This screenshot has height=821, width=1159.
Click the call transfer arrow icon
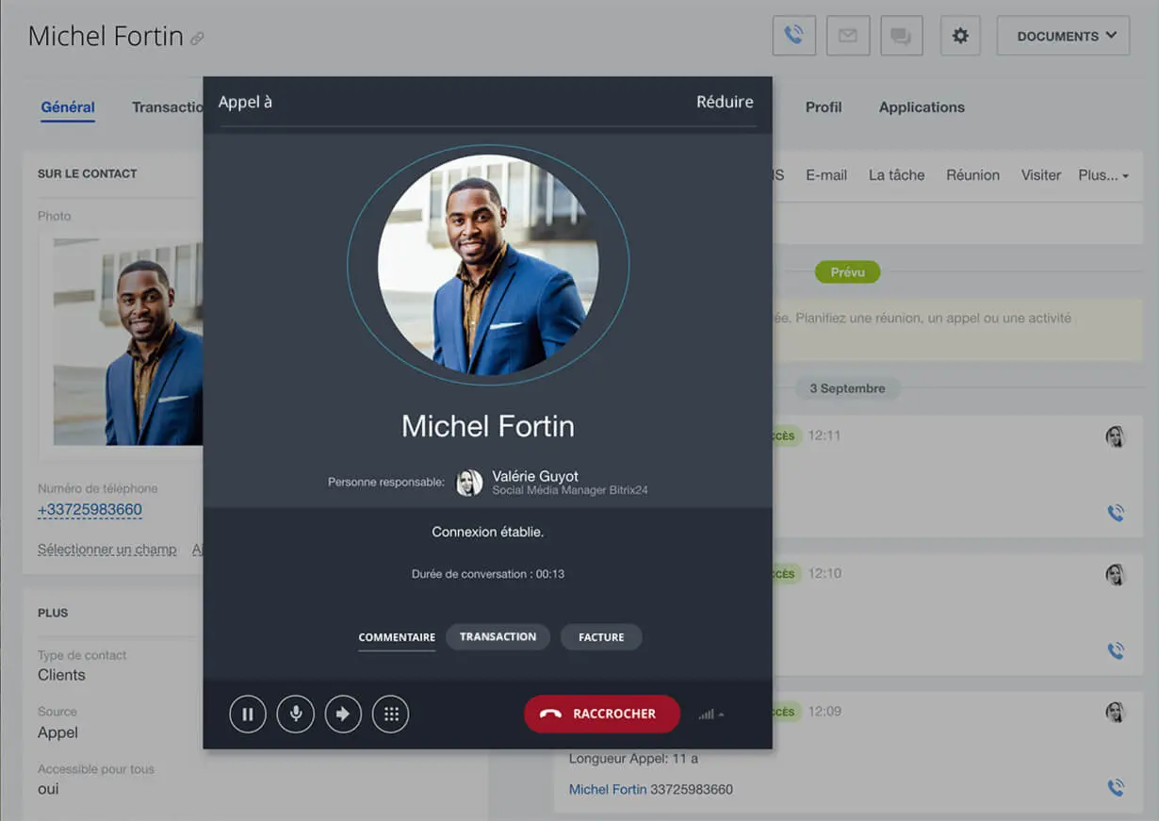coord(343,714)
